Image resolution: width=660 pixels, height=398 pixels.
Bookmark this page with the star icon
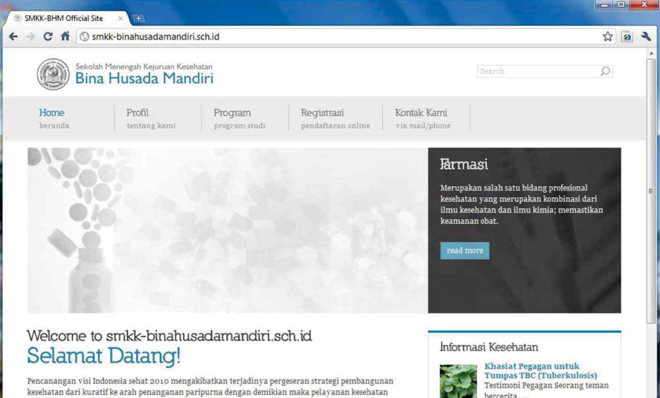click(608, 37)
